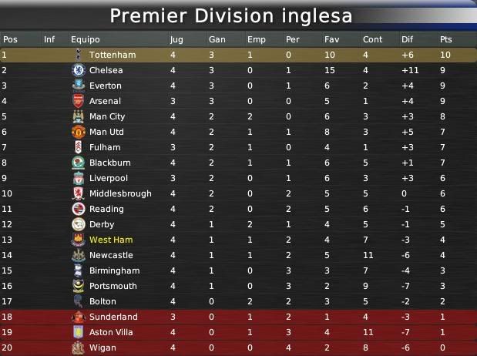Select the Middlesbrough team name
This screenshot has height=356, width=477.
click(120, 193)
